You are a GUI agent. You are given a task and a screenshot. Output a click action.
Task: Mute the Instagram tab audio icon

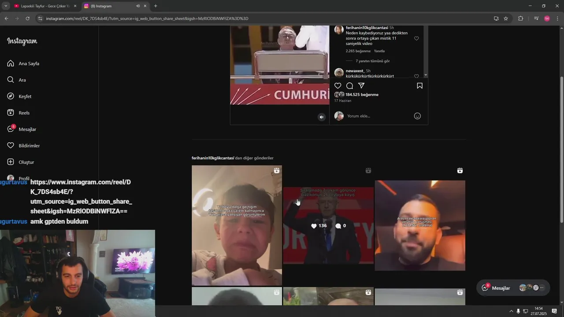[138, 6]
